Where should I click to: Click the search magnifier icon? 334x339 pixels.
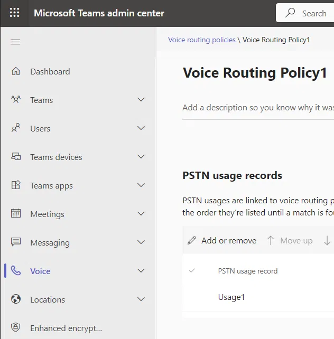click(x=290, y=13)
